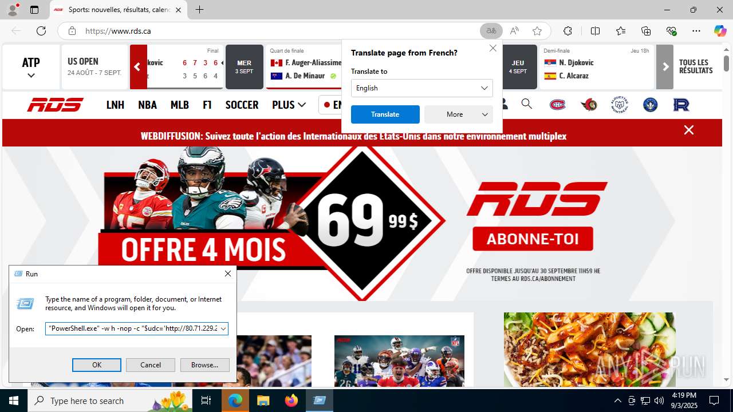Open the Favorites list icon

tap(621, 31)
